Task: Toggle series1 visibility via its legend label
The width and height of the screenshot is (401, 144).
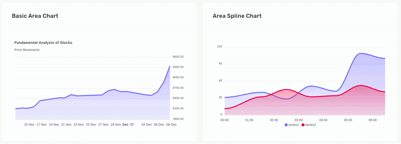Action: pyautogui.click(x=294, y=125)
